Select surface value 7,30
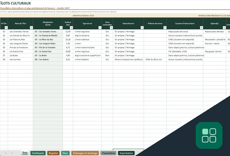 (68, 43)
